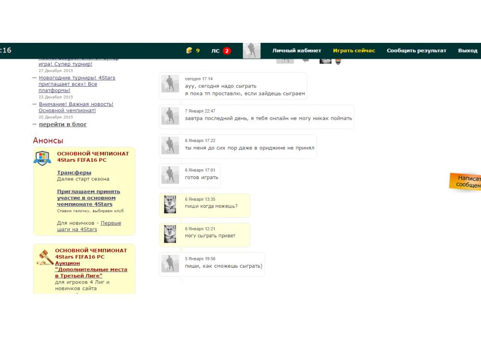Click 'Дополнительные места в Третьей Лиге' link
The width and height of the screenshot is (481, 337).
tap(91, 272)
